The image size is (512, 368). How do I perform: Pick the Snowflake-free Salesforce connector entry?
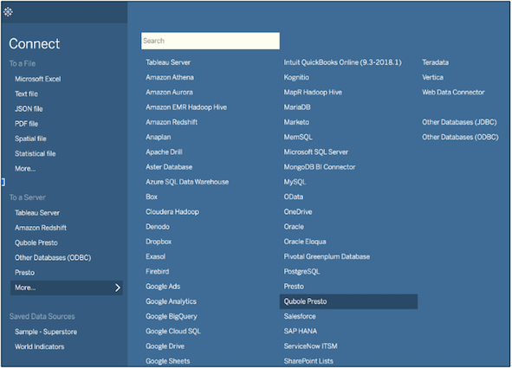tap(300, 316)
